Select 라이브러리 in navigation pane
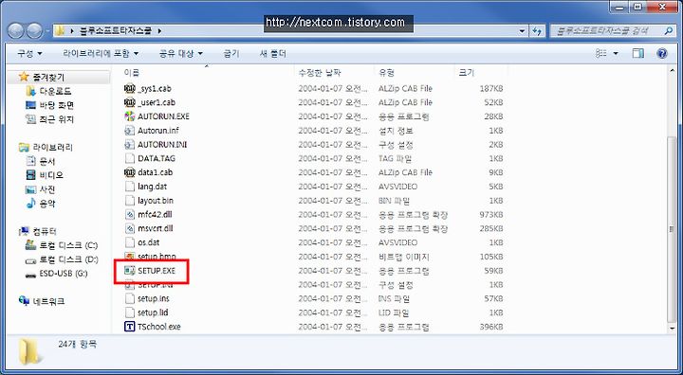The width and height of the screenshot is (683, 375). pos(53,148)
